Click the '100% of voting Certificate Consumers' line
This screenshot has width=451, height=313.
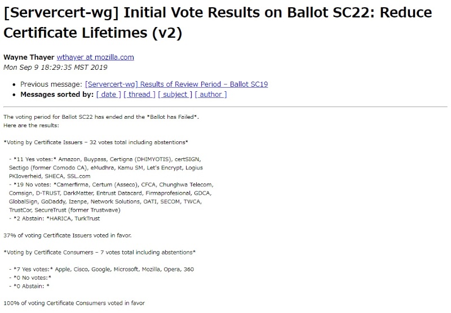pos(74,303)
